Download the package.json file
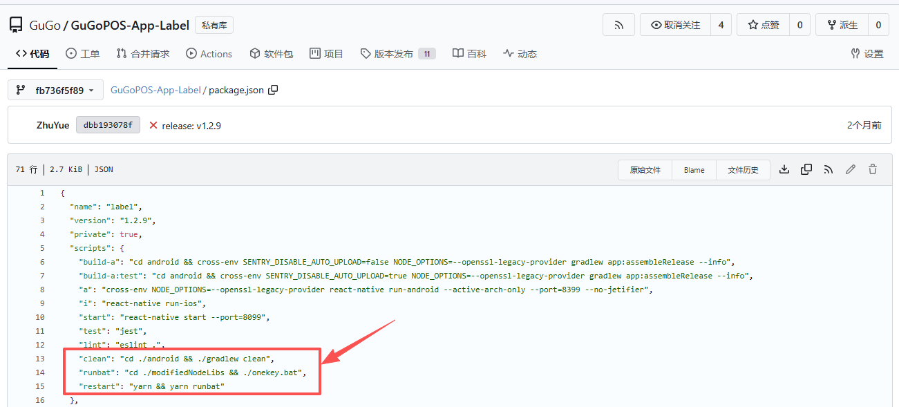The height and width of the screenshot is (407, 899). (784, 169)
